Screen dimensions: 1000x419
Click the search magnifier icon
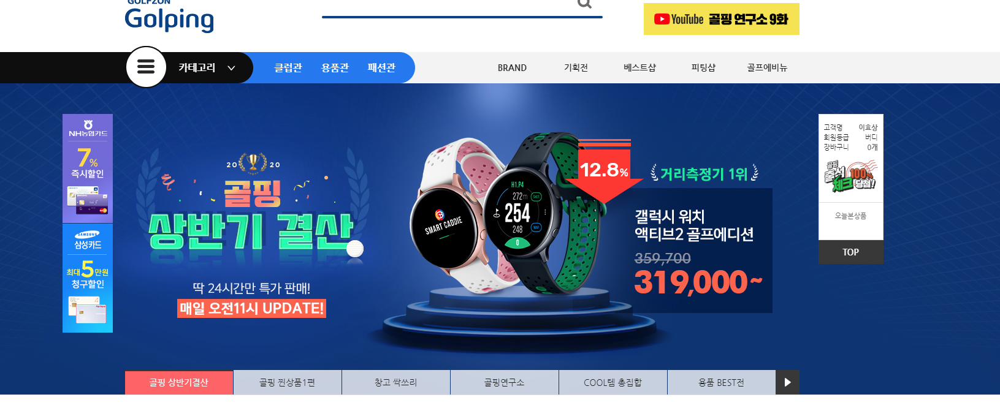[584, 4]
